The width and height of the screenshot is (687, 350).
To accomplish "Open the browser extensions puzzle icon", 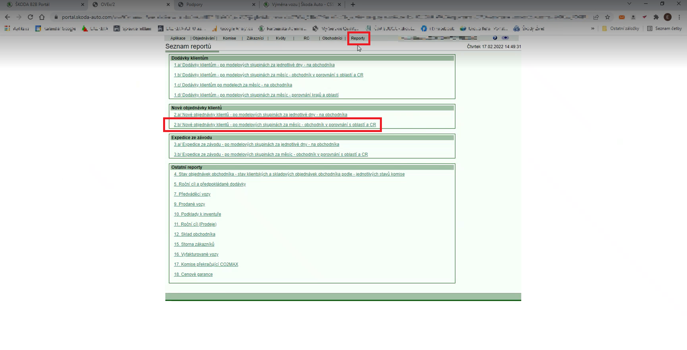I will (656, 17).
